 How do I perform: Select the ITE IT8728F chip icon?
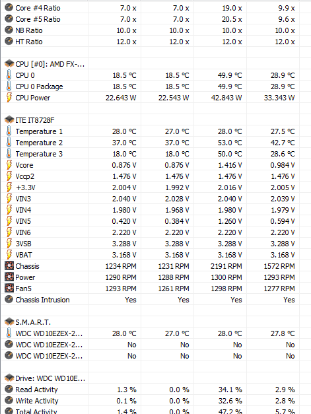(x=9, y=120)
